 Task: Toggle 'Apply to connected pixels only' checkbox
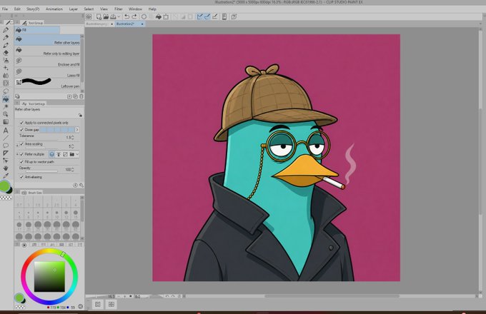[21, 123]
